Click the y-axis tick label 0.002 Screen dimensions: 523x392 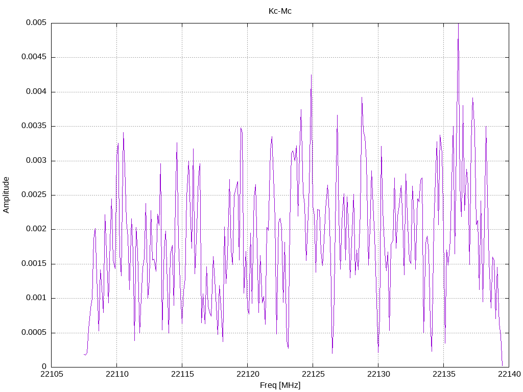(36, 229)
